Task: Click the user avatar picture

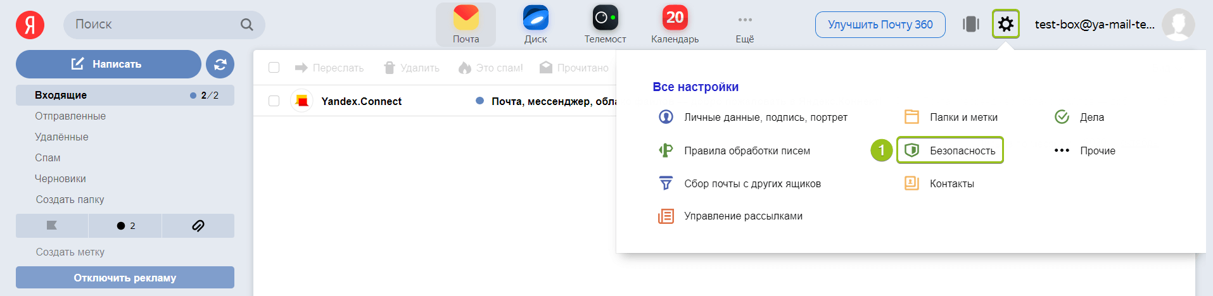Action: [1178, 25]
